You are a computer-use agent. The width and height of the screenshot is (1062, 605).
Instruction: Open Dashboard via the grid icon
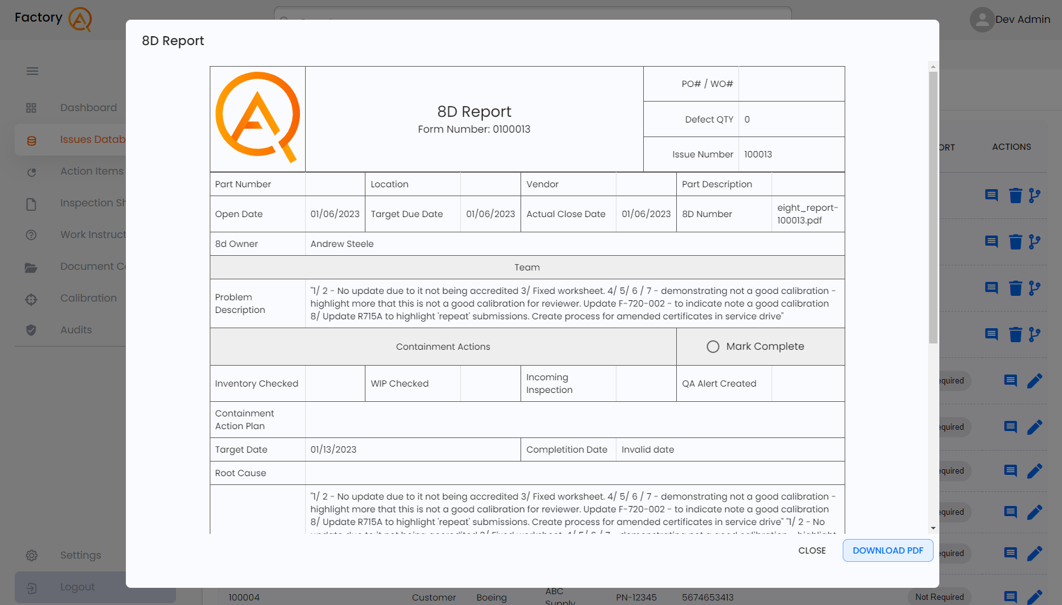31,108
